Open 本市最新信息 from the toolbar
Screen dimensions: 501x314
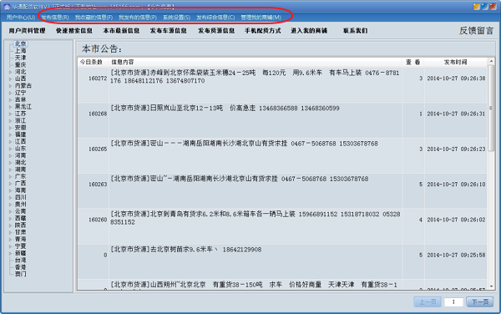[121, 31]
